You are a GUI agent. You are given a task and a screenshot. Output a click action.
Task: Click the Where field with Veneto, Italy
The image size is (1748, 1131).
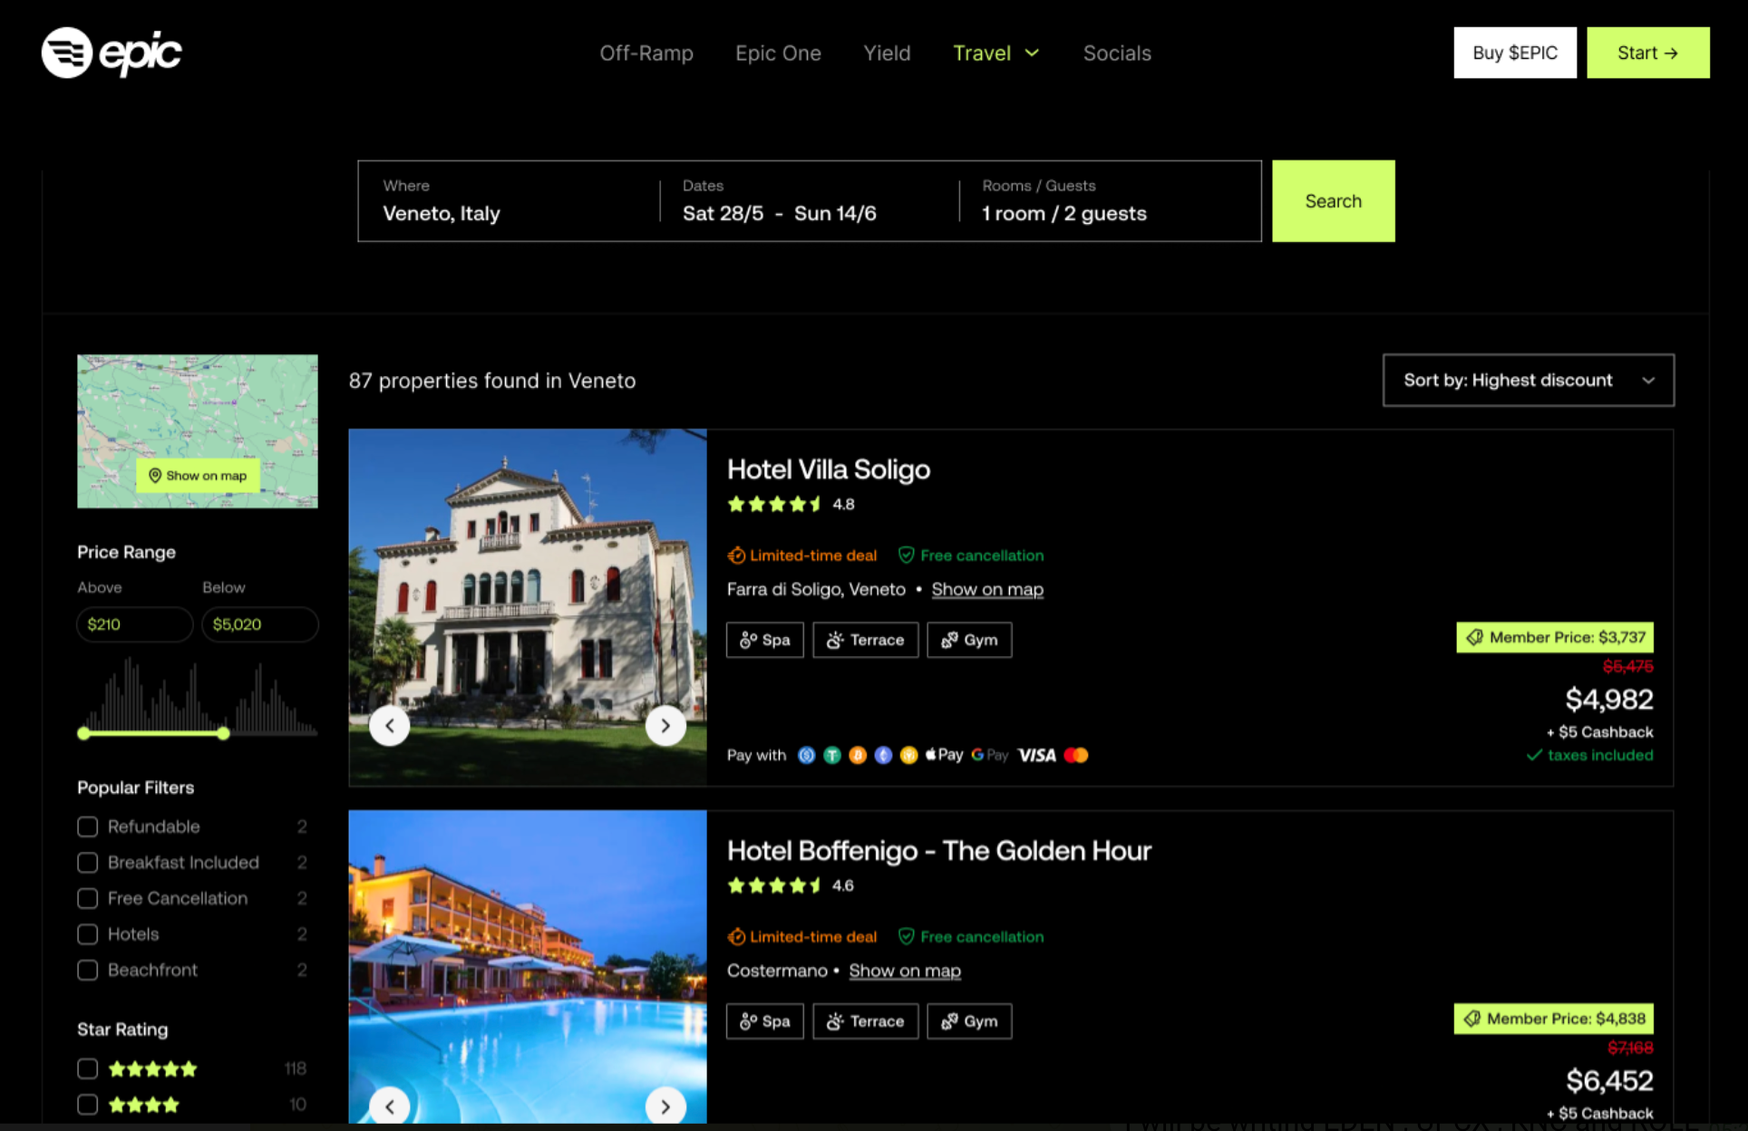tap(510, 201)
